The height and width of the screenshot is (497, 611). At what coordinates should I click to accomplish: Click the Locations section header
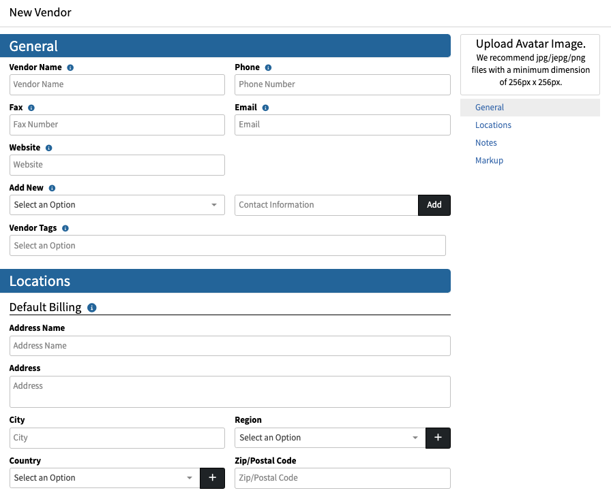point(225,280)
